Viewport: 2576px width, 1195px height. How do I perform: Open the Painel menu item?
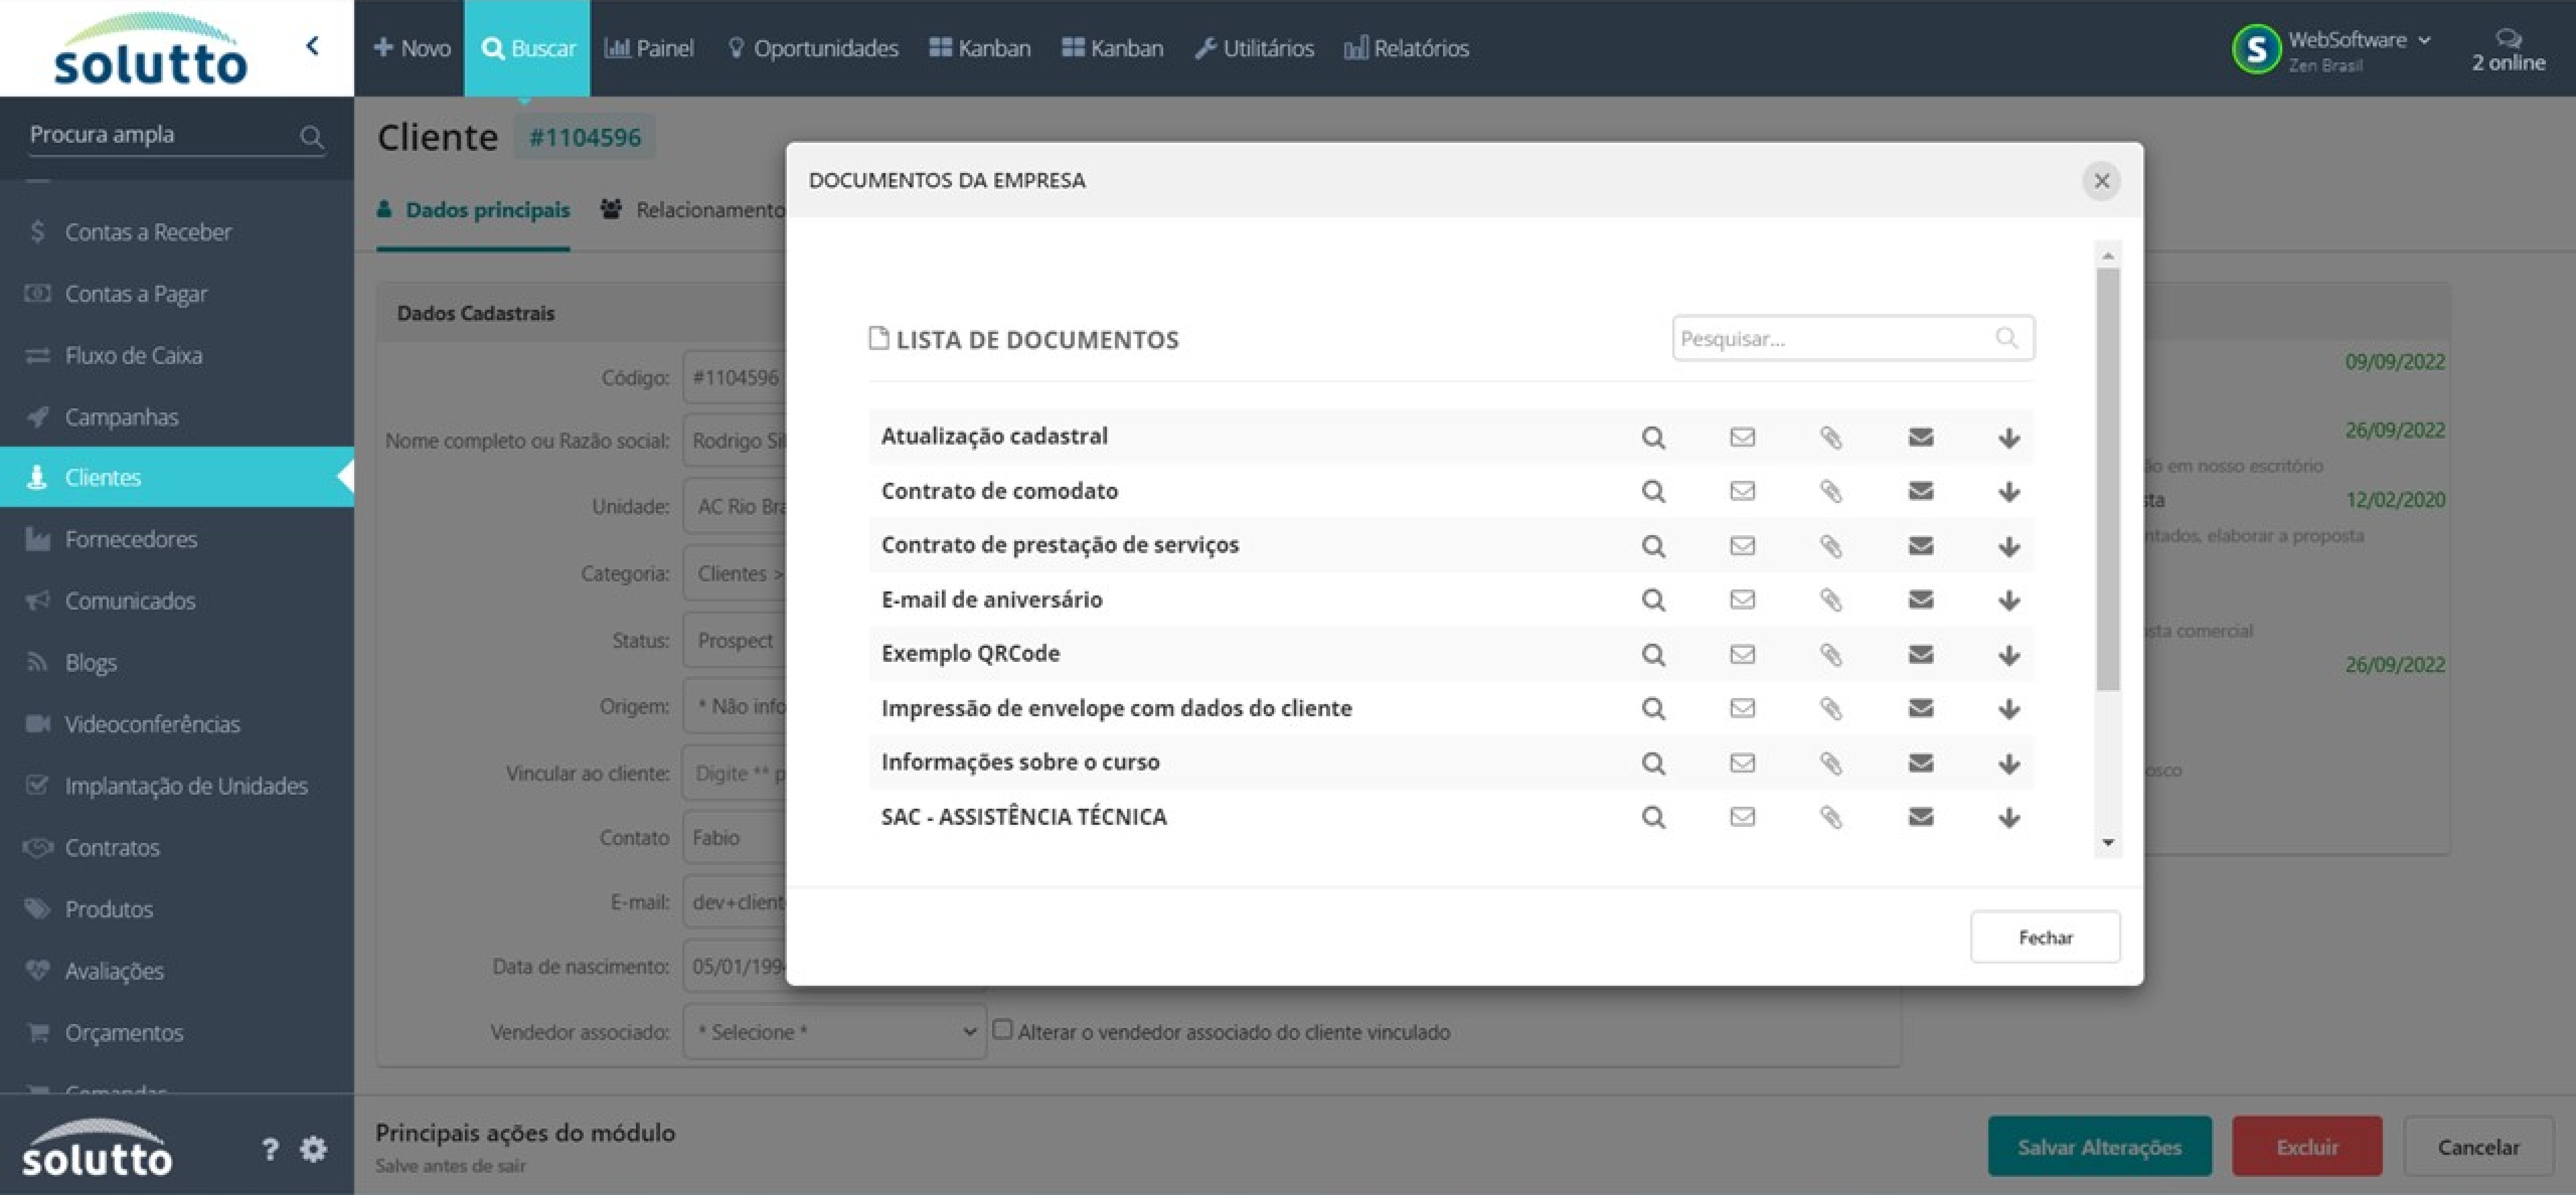[649, 48]
